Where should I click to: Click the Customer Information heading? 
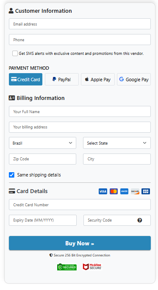[x=44, y=11]
